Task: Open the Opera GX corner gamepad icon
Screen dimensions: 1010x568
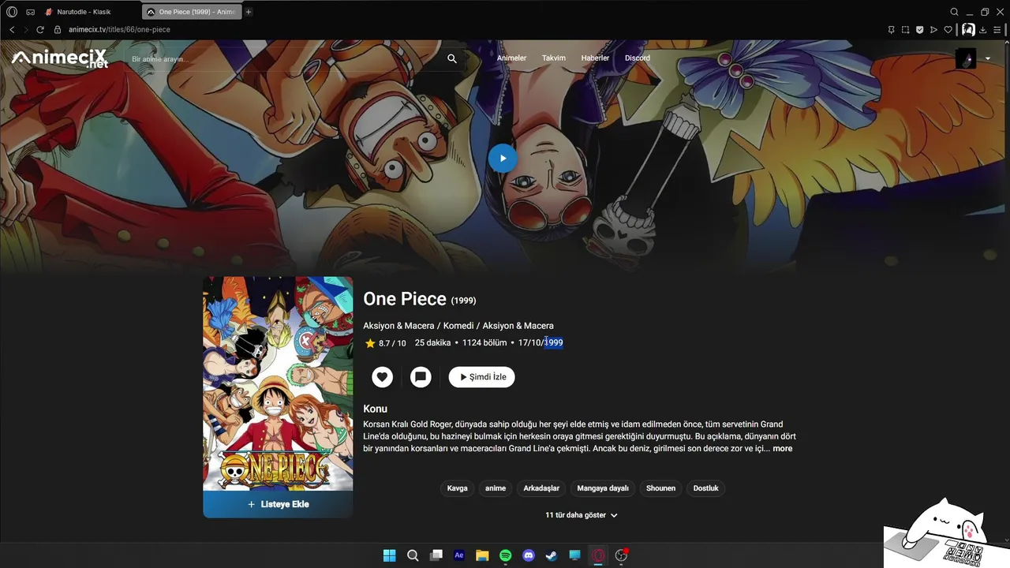Action: [30, 12]
